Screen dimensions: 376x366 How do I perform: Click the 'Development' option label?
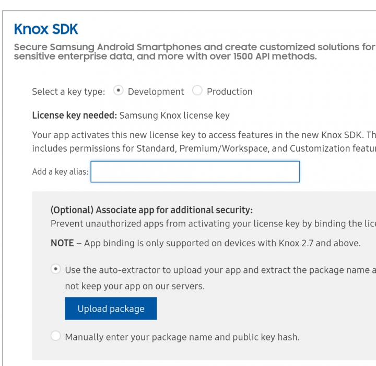point(156,92)
